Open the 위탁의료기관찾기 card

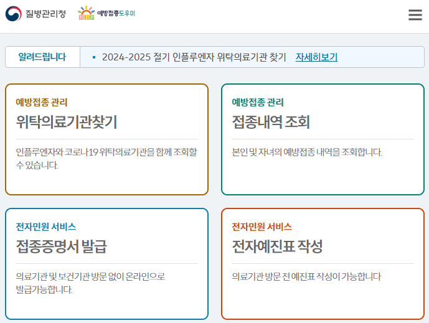[106, 139]
